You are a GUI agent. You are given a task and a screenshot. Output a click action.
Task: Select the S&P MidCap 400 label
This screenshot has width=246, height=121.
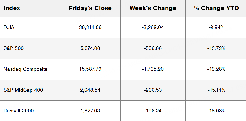pyautogui.click(x=23, y=90)
